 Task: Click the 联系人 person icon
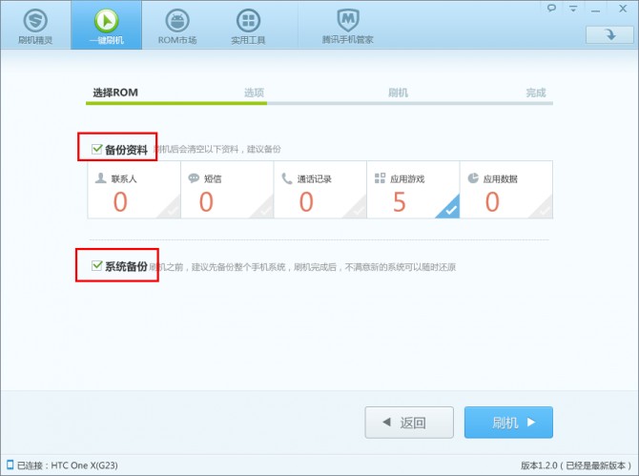click(101, 178)
